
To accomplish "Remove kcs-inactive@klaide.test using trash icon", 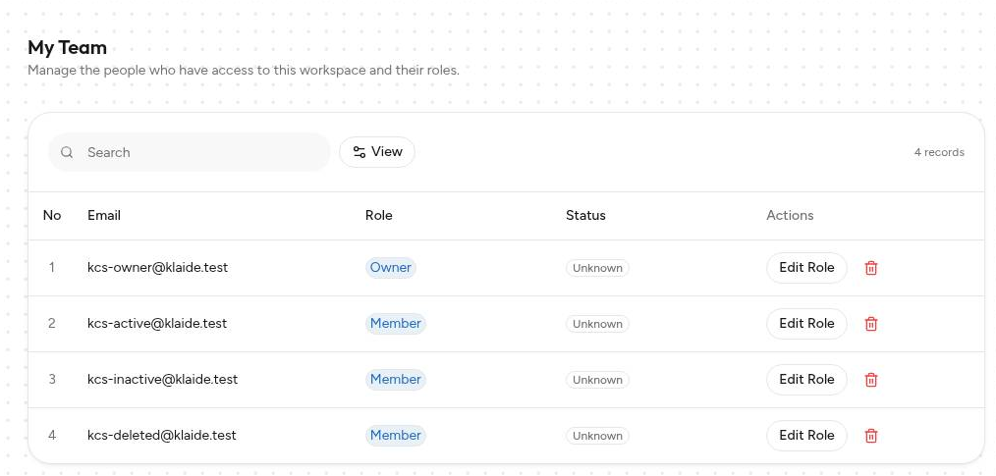I will [871, 380].
